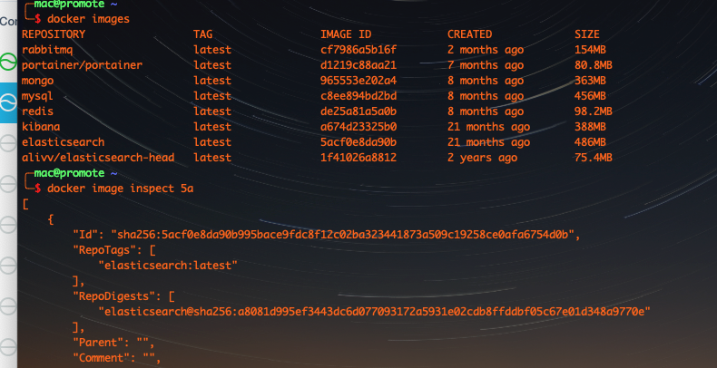Click the 486MB size value
The image size is (717, 368).
pyautogui.click(x=590, y=142)
